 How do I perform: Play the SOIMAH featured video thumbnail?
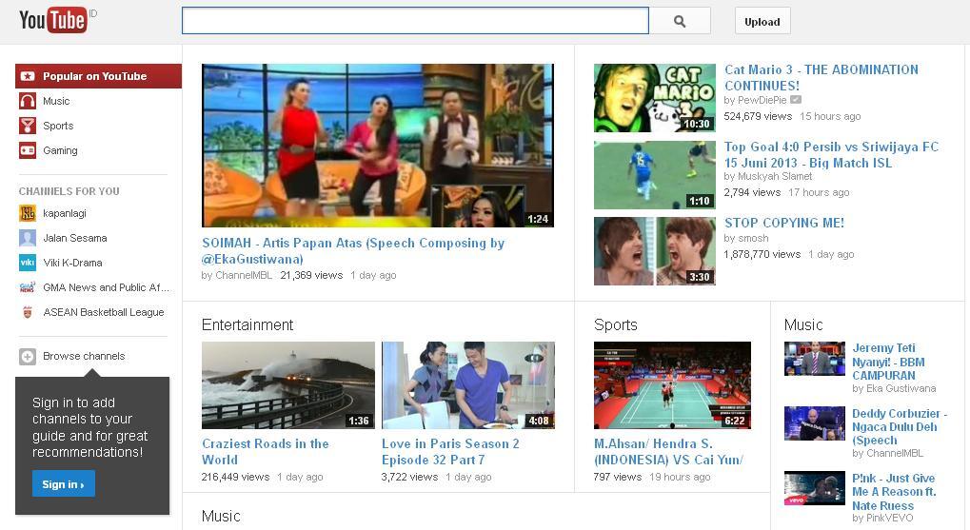point(378,146)
